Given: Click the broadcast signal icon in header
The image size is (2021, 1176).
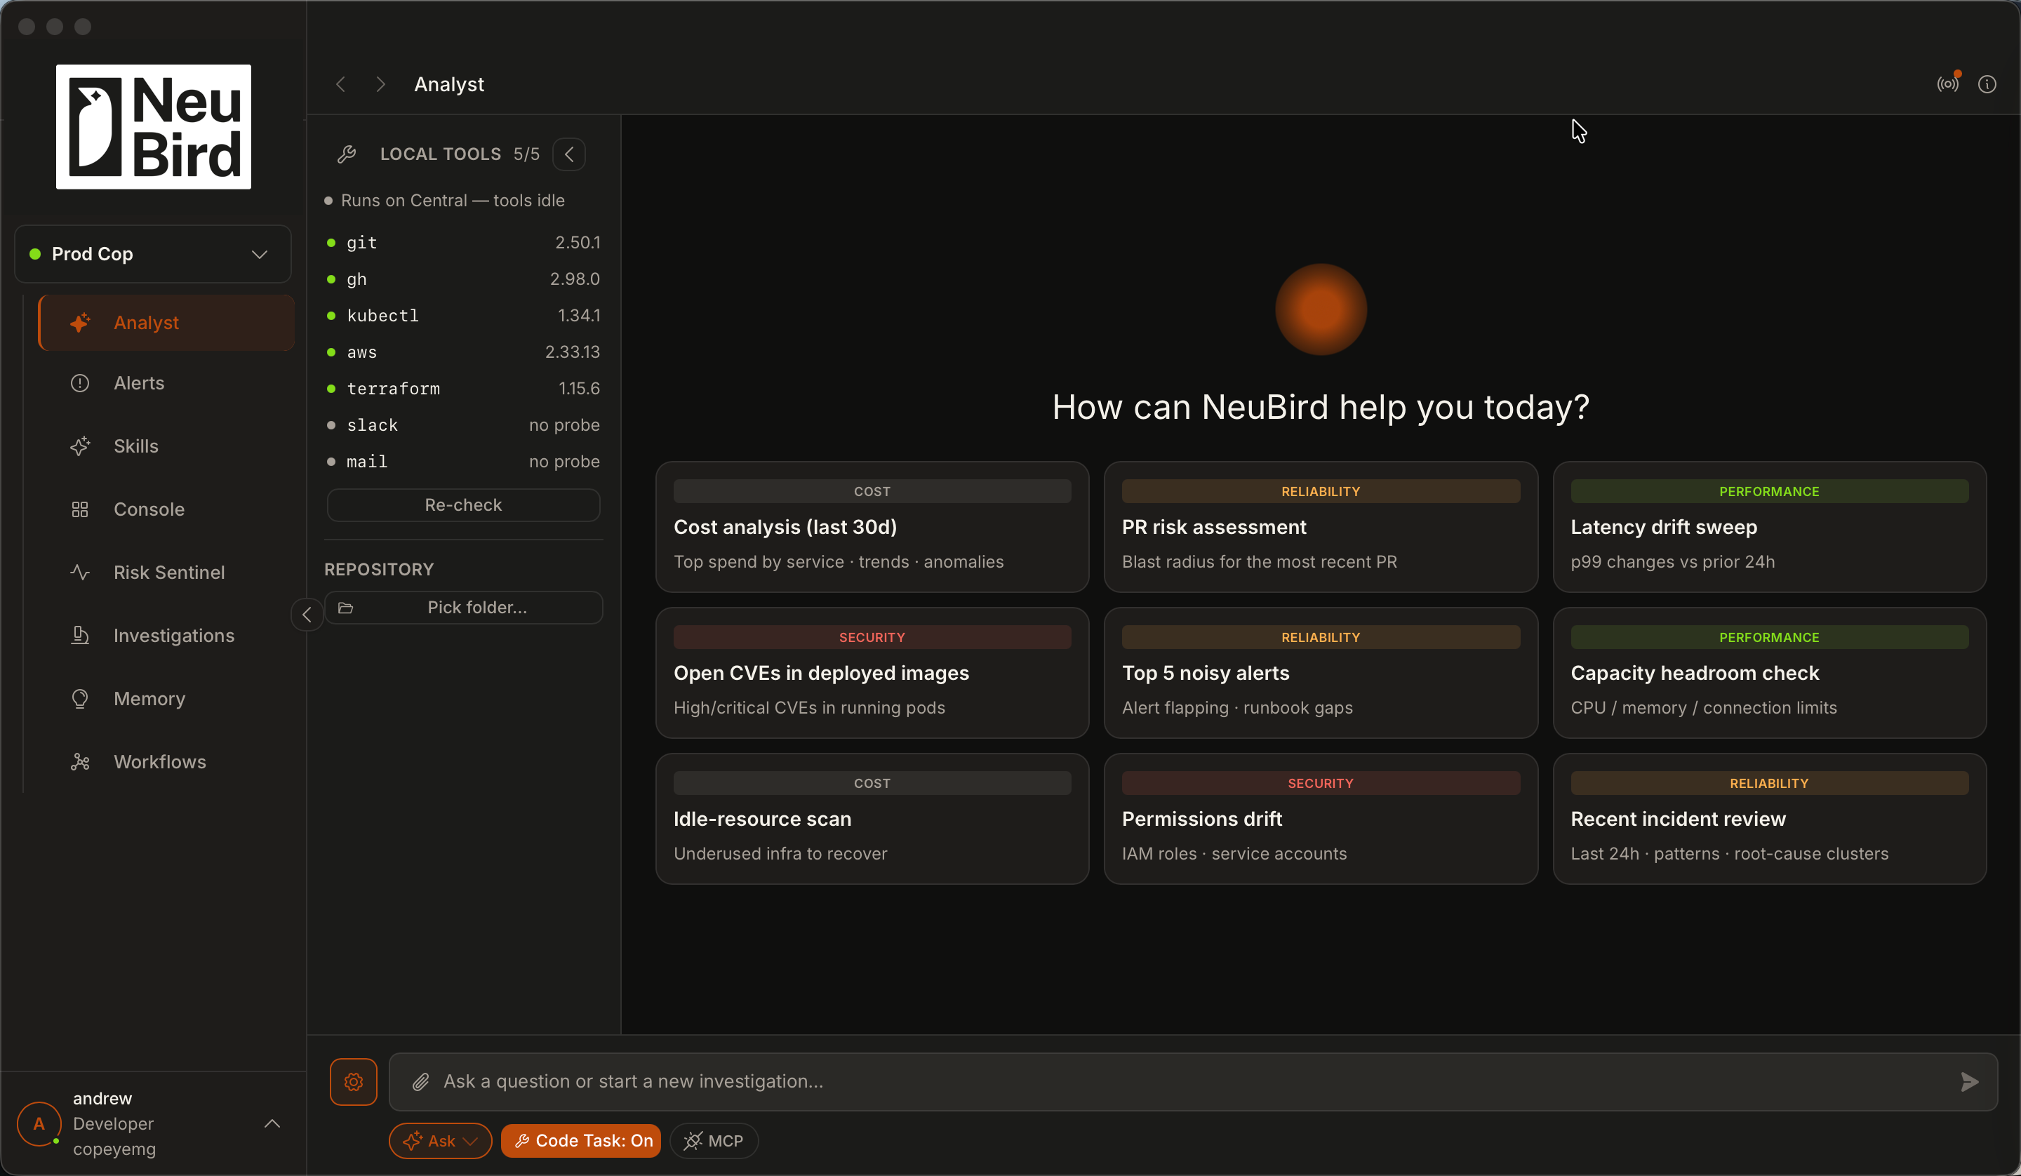Looking at the screenshot, I should (x=1947, y=84).
